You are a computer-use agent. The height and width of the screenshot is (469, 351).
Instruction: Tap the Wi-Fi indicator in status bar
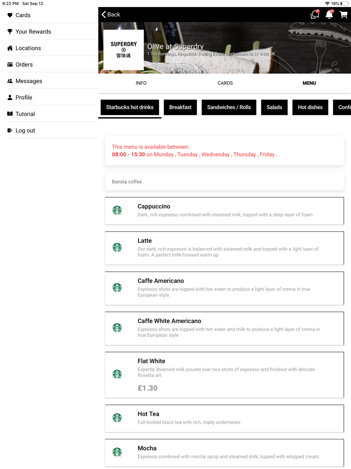pos(327,4)
